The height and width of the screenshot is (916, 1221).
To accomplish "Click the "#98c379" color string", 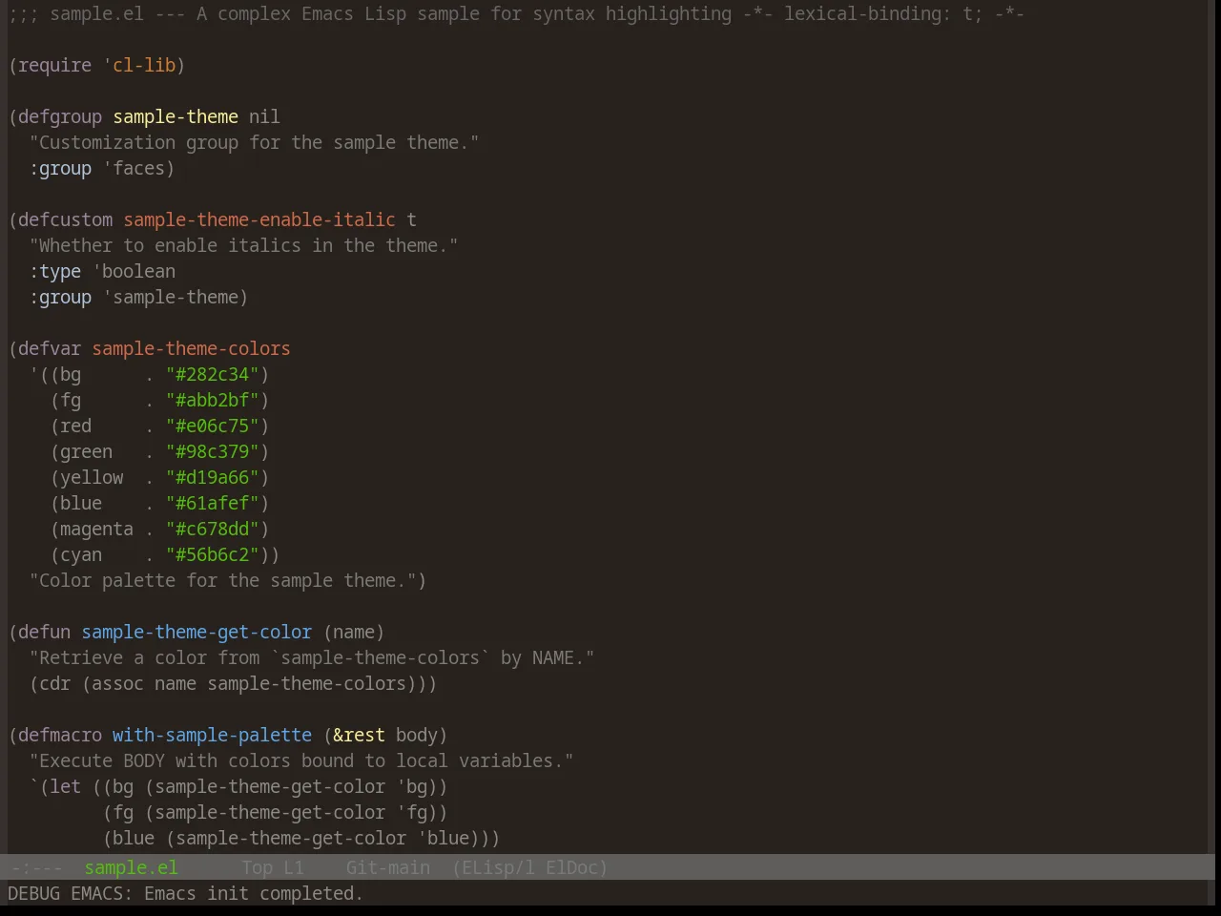I will pos(212,451).
